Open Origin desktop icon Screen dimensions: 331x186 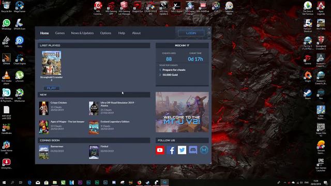tap(308, 76)
